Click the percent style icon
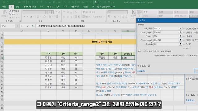Image resolution: width=198 pixels, height=111 pixels. 115,16
